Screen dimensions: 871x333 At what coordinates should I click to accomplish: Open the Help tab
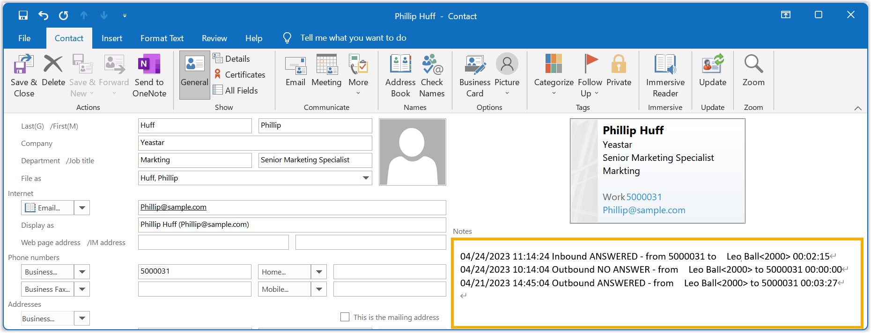pos(254,38)
